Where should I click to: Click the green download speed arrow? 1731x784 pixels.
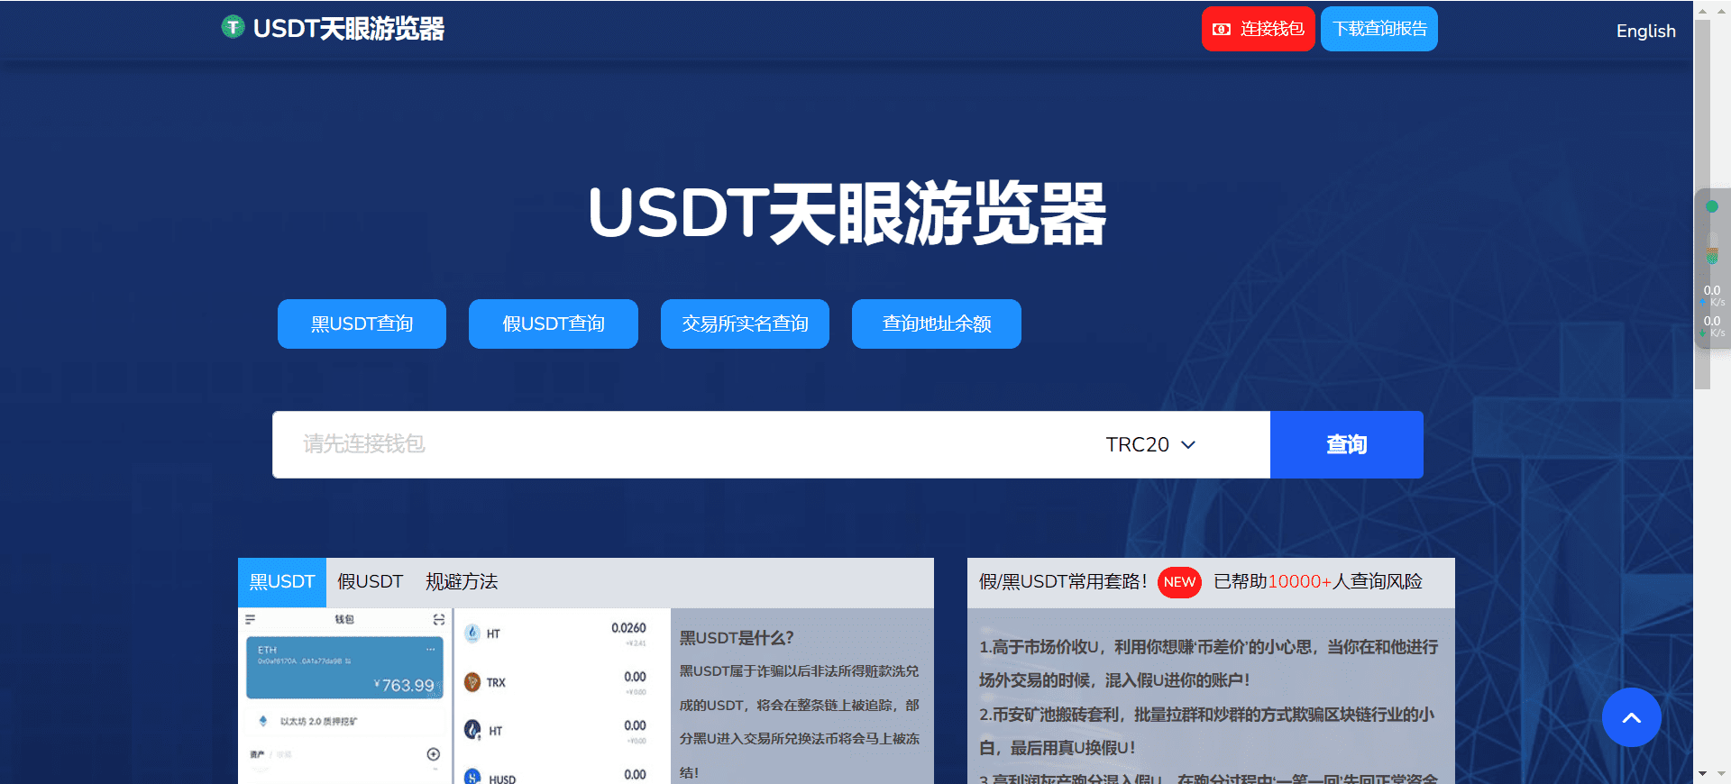point(1703,333)
